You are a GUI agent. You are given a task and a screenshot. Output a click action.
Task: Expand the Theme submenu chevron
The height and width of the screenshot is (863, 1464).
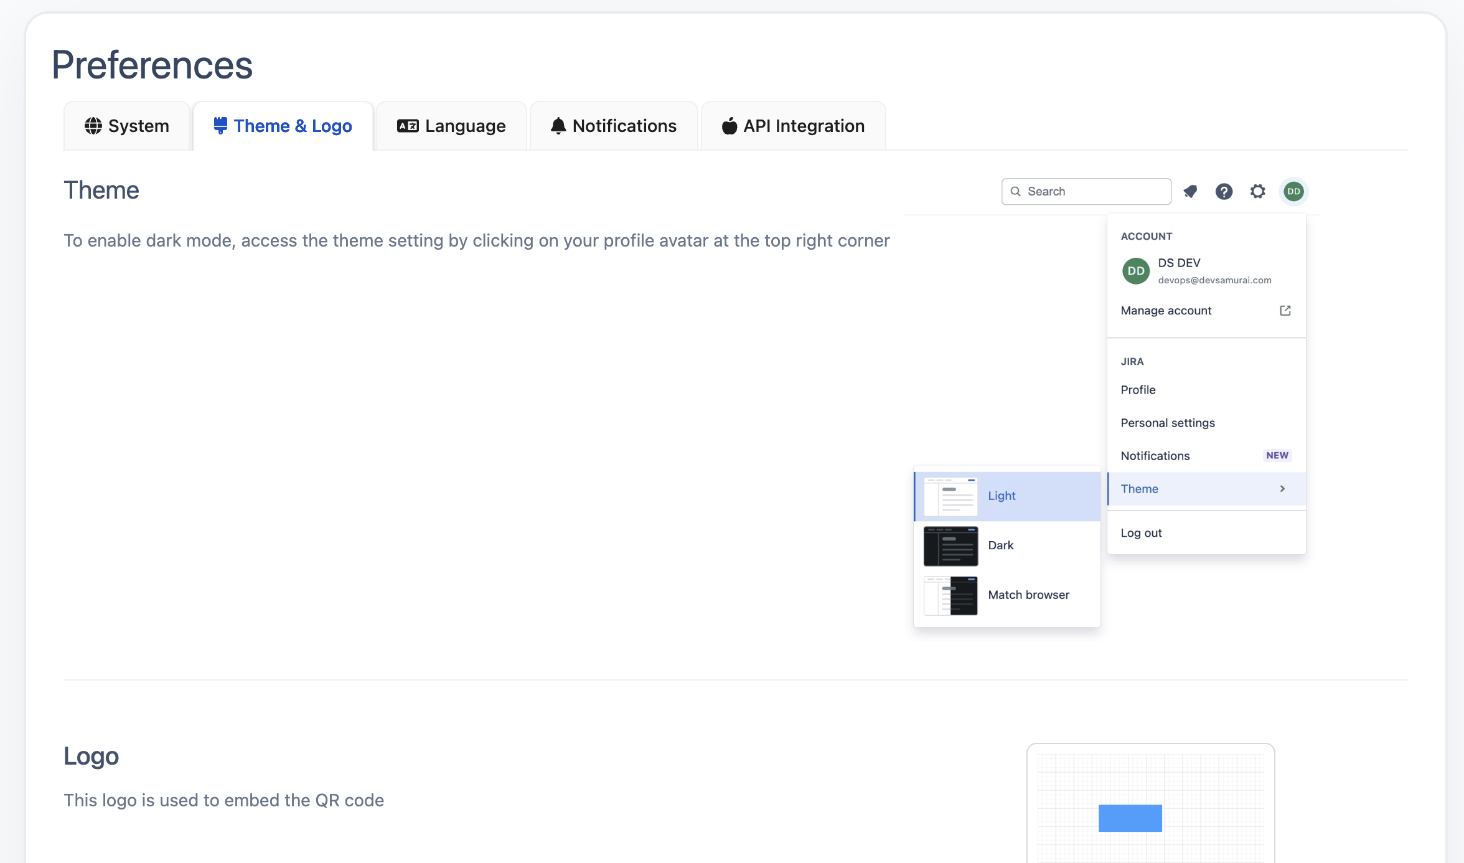pyautogui.click(x=1282, y=489)
